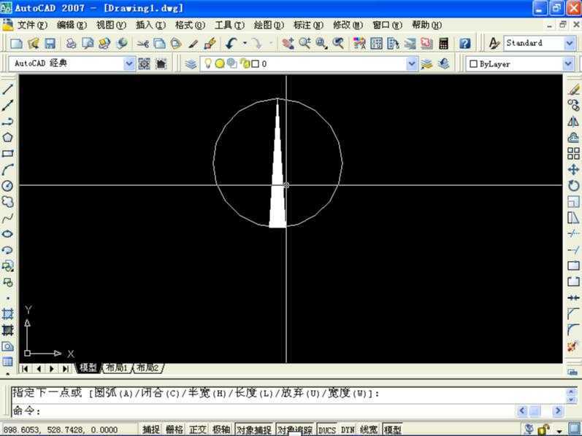The image size is (582, 436).
Task: Click the command history scroll up arrow
Action: click(x=570, y=391)
